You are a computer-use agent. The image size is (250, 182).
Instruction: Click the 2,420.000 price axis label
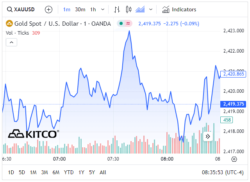pyautogui.click(x=234, y=91)
